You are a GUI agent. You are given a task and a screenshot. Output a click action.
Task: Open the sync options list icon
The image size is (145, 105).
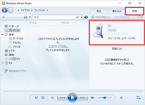click(x=139, y=17)
